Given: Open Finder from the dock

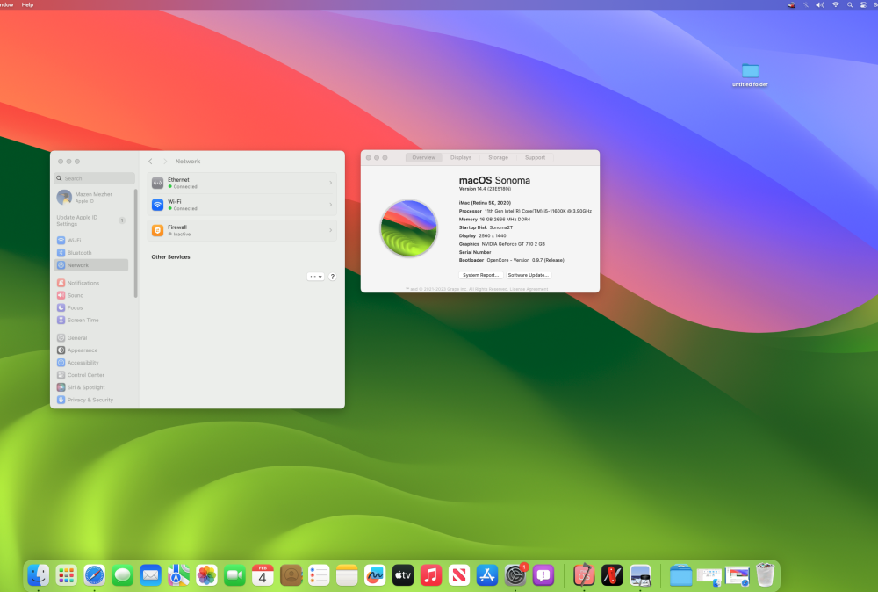Looking at the screenshot, I should click(38, 575).
